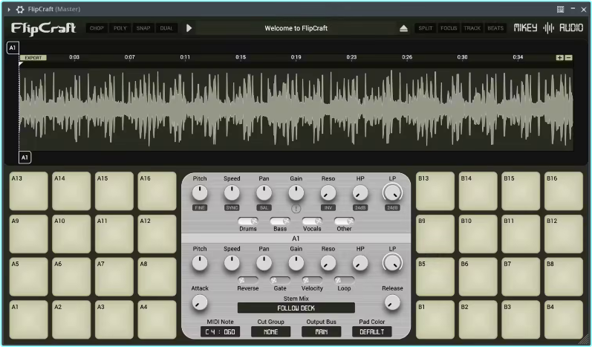The width and height of the screenshot is (592, 347).
Task: Enable the Loop switch
Action: tap(345, 280)
